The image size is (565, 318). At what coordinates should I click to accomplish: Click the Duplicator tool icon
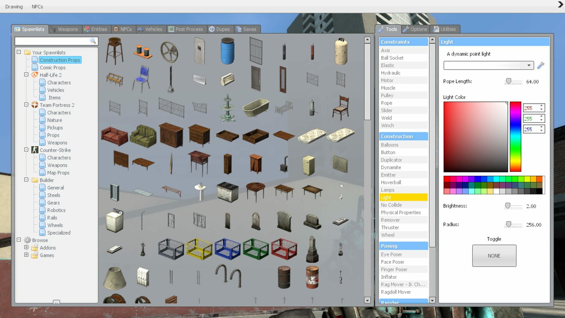[392, 160]
